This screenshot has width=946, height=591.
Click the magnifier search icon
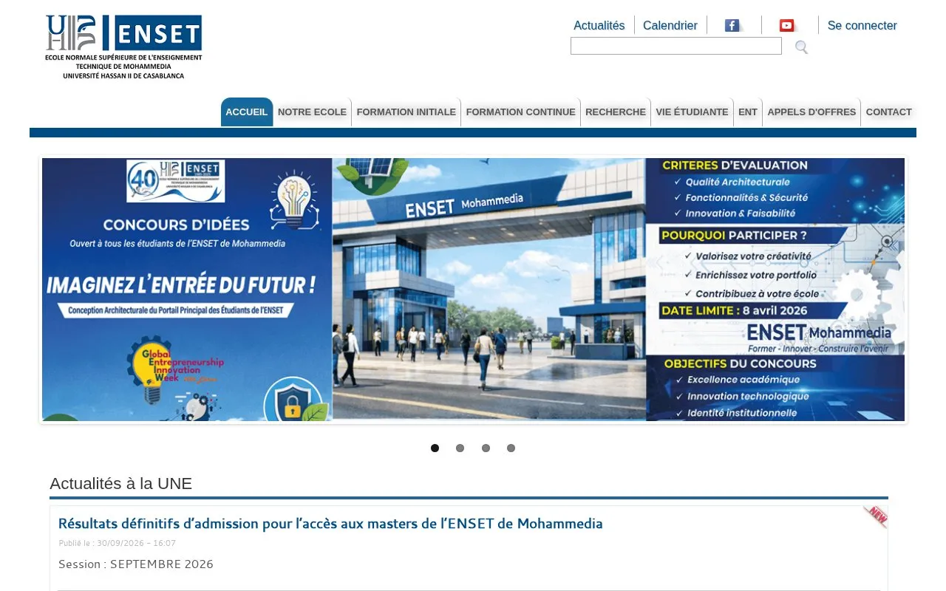pos(801,47)
